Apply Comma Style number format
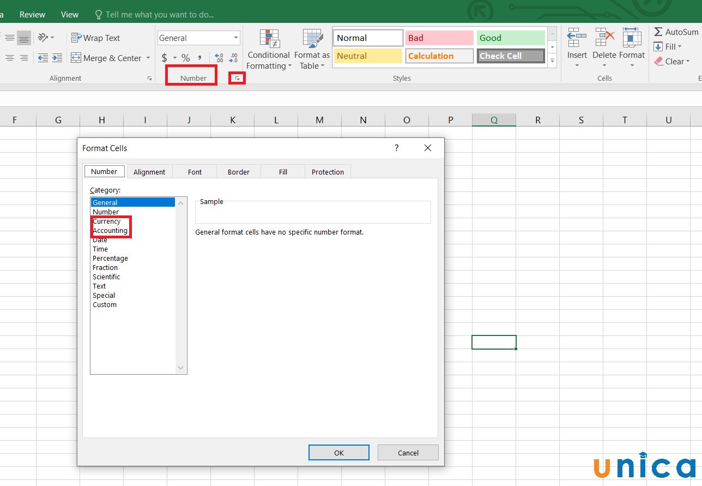702x486 pixels. pos(200,58)
